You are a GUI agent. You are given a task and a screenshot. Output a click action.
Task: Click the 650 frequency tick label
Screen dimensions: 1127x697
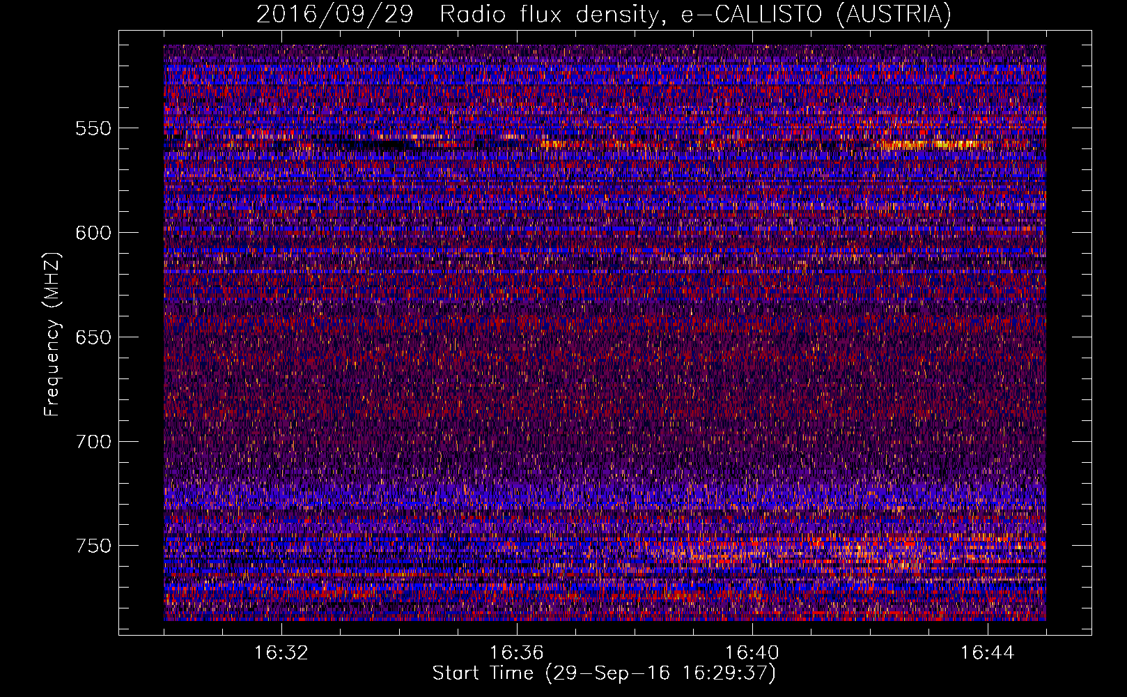coord(93,337)
